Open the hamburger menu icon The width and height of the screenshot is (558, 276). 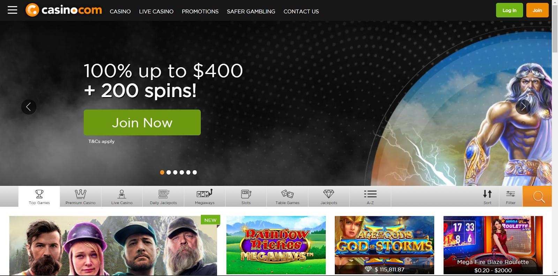13,10
